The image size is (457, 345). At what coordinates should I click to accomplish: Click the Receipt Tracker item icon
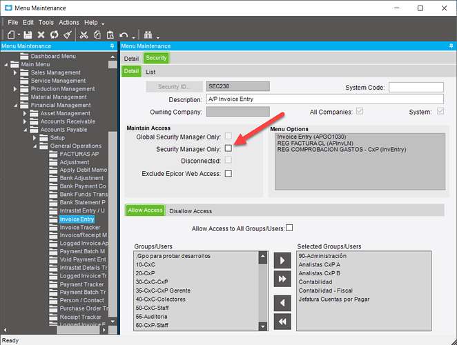[x=53, y=317]
